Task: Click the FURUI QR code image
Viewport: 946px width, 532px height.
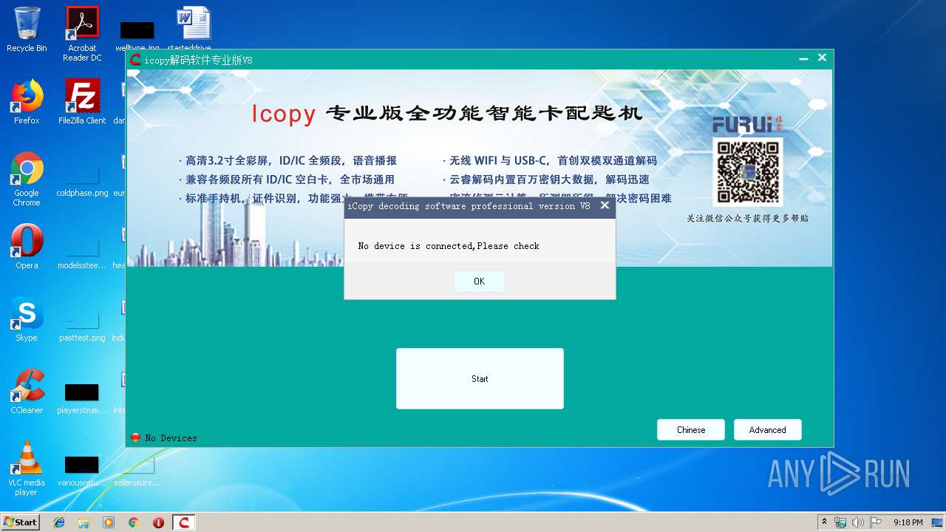Action: (748, 171)
